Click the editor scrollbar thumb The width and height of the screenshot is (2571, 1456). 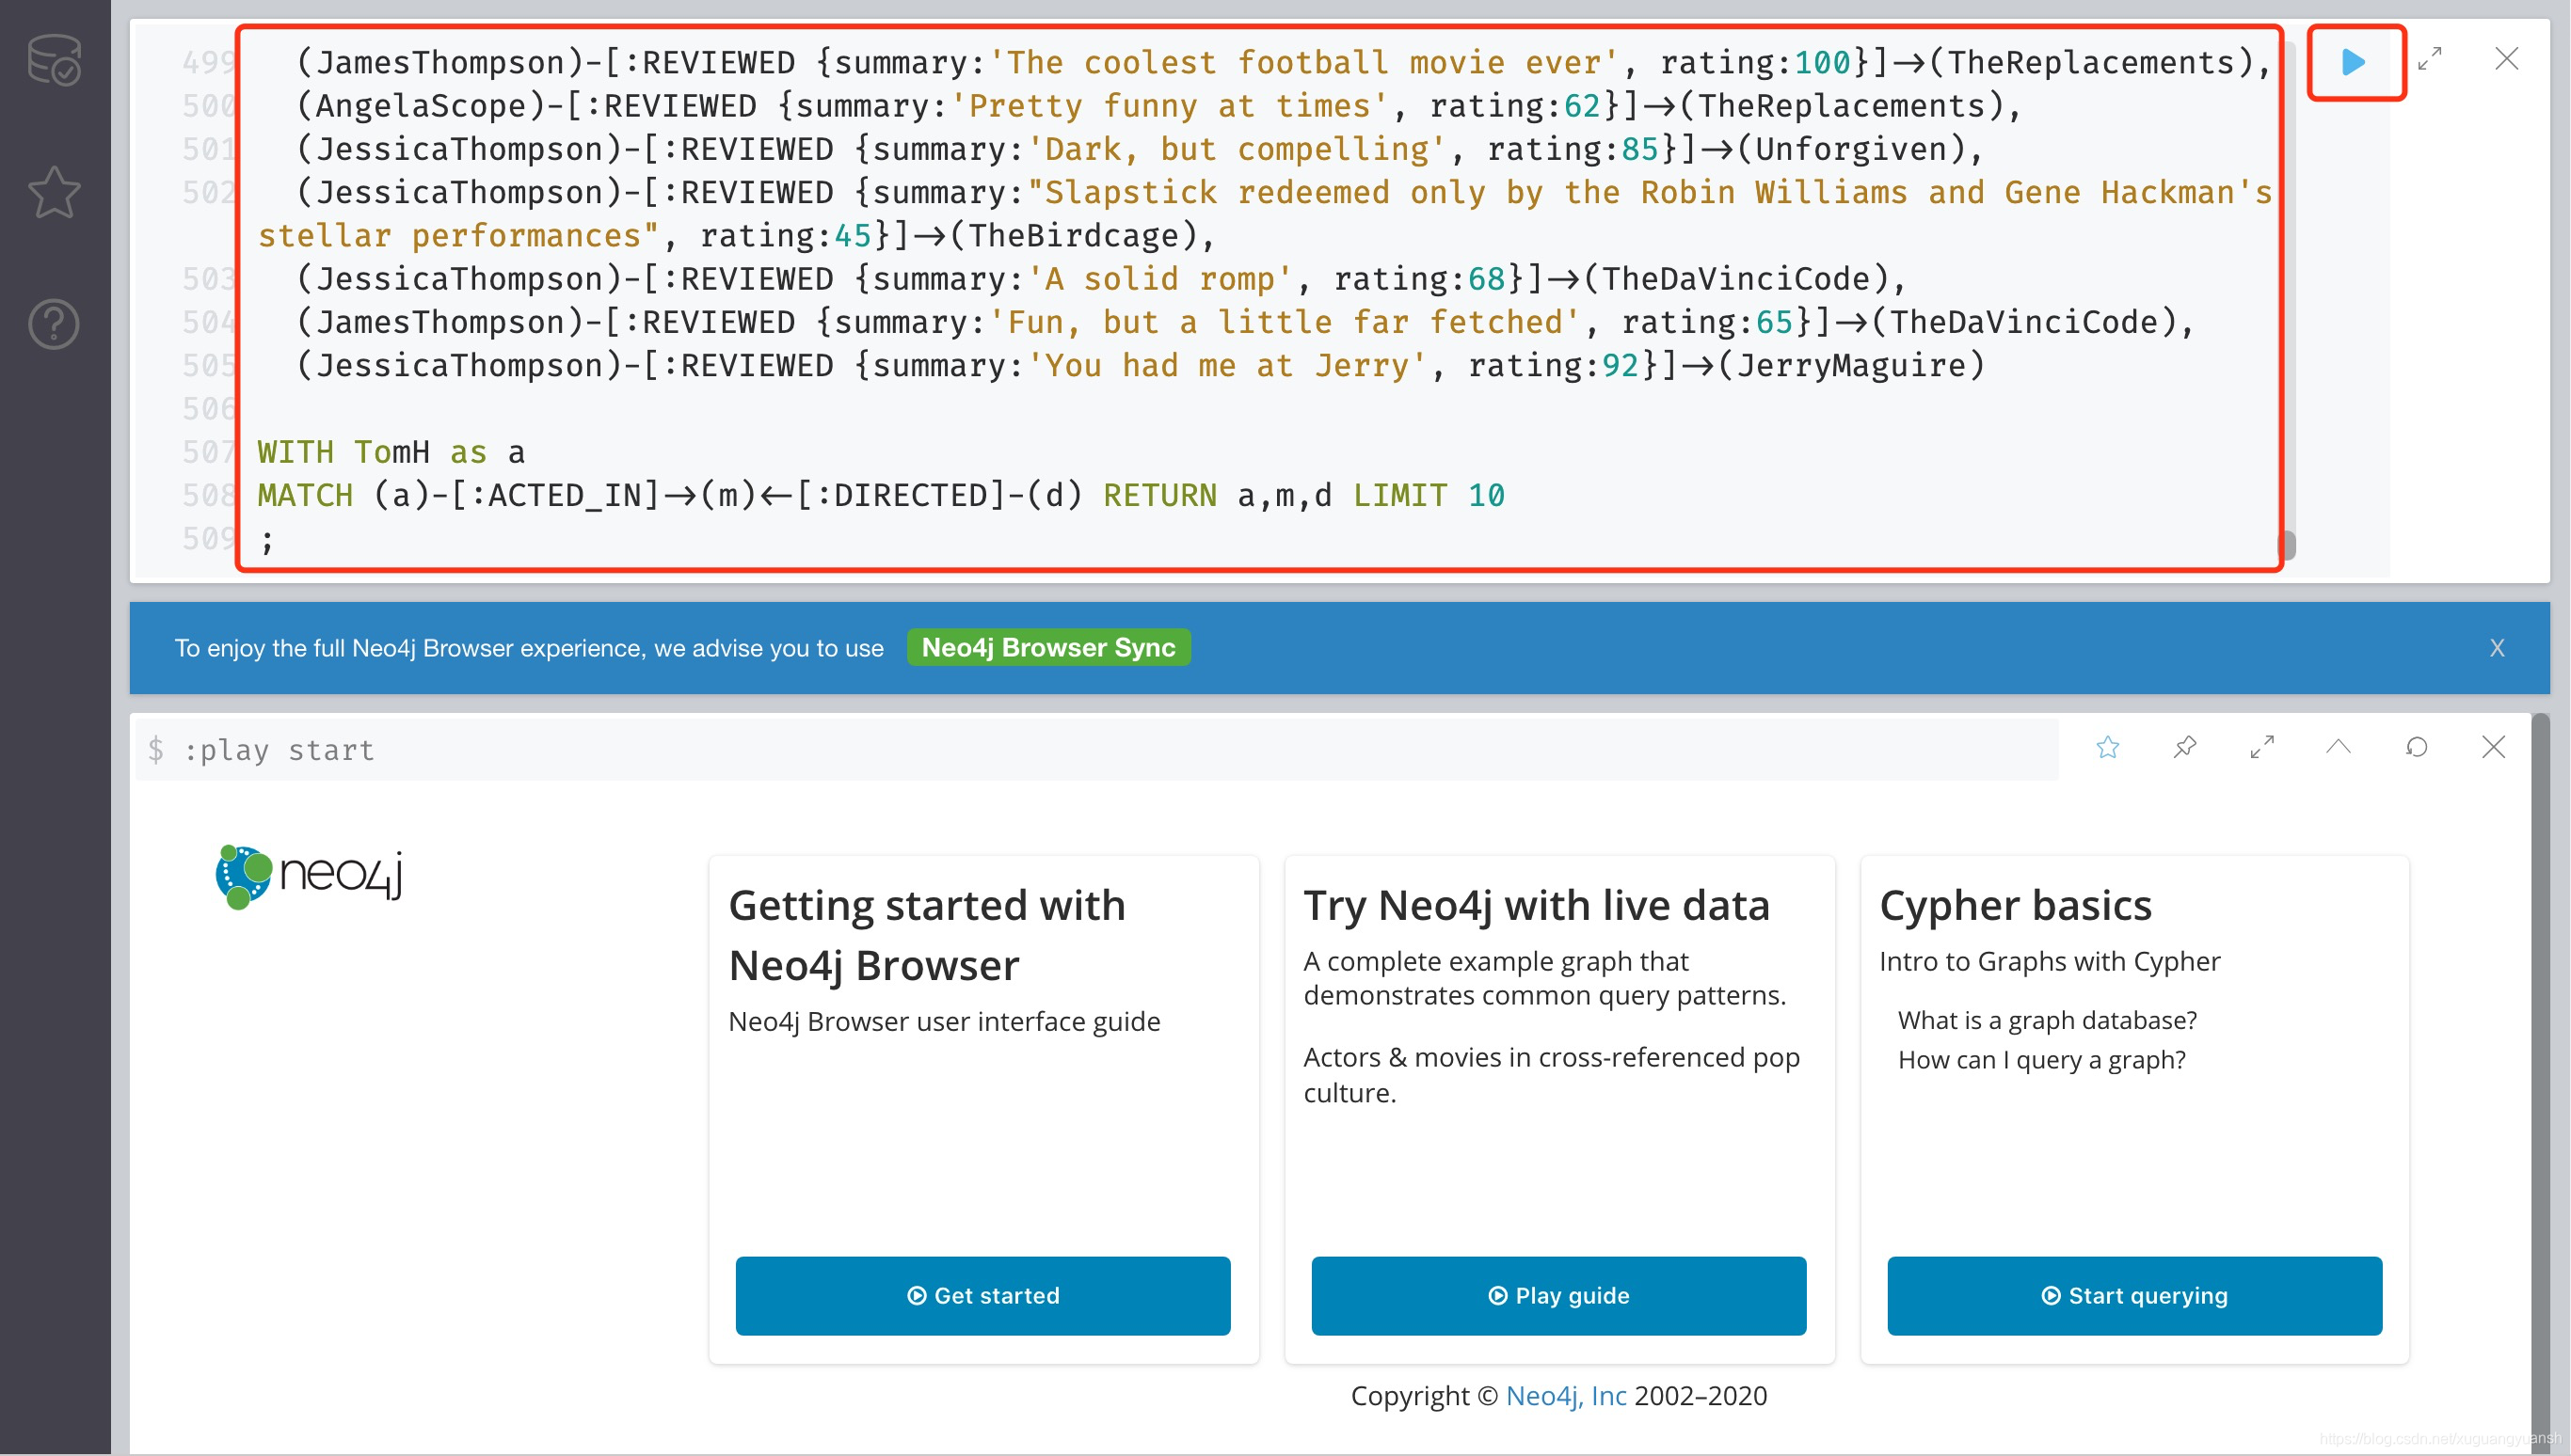click(x=2287, y=545)
